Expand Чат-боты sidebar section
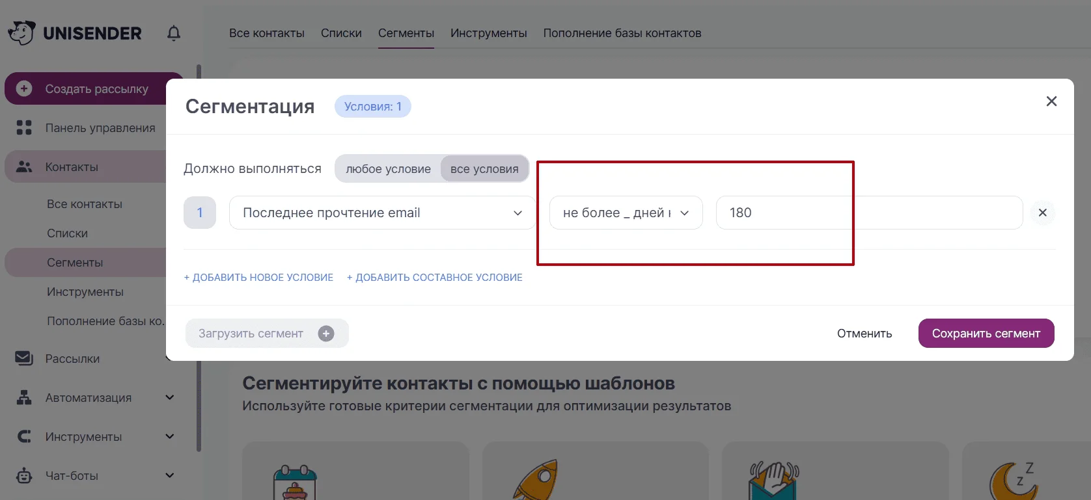The width and height of the screenshot is (1091, 500). 170,475
